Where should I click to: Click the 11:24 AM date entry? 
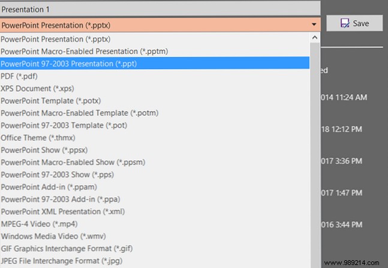344,97
